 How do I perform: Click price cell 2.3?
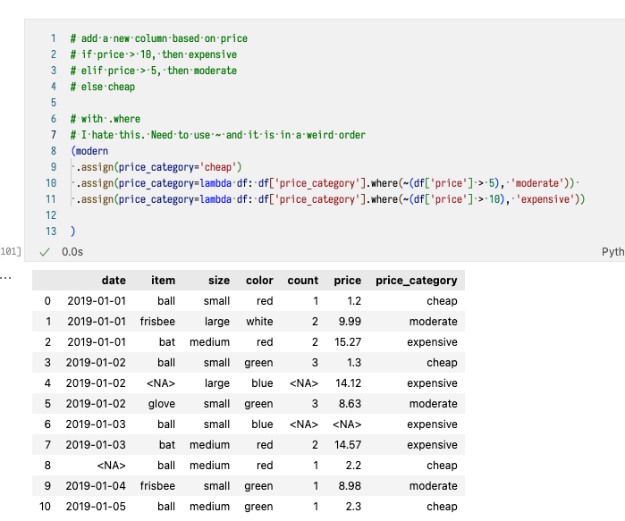click(353, 507)
